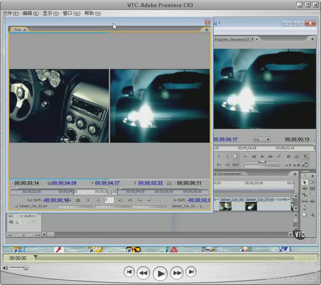The height and width of the screenshot is (285, 321).
Task: Toggle Loop button in Trim panel
Action: point(78,200)
